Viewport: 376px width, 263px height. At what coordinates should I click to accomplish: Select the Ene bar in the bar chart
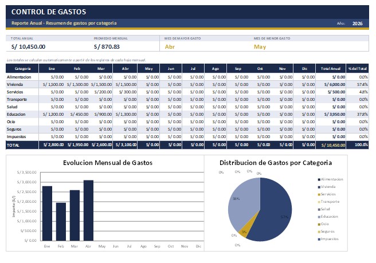47,213
